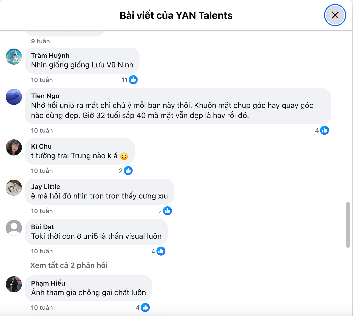Open Phạm Hiếu's profile avatar
Image resolution: width=353 pixels, height=316 pixels.
pos(14,284)
